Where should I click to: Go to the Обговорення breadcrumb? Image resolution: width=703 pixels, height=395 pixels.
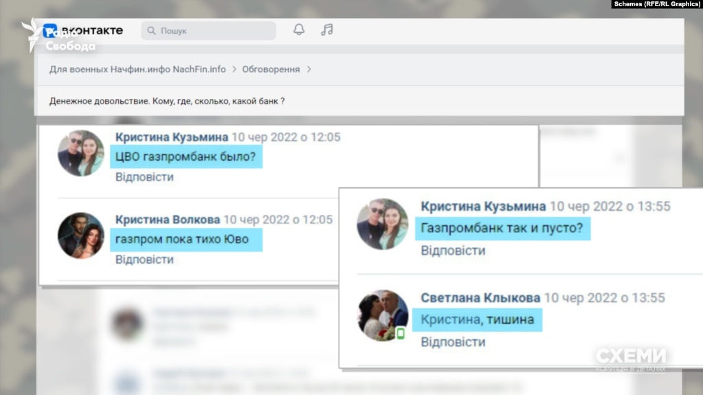pos(271,69)
